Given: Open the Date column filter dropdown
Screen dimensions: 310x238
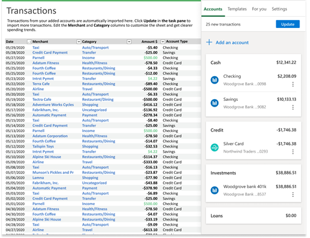Looking at the screenshot, I should pos(29,42).
